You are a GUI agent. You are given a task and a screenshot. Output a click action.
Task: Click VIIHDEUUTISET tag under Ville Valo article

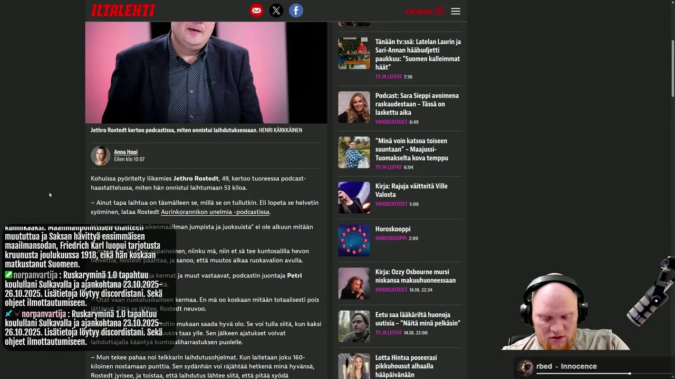(x=391, y=204)
